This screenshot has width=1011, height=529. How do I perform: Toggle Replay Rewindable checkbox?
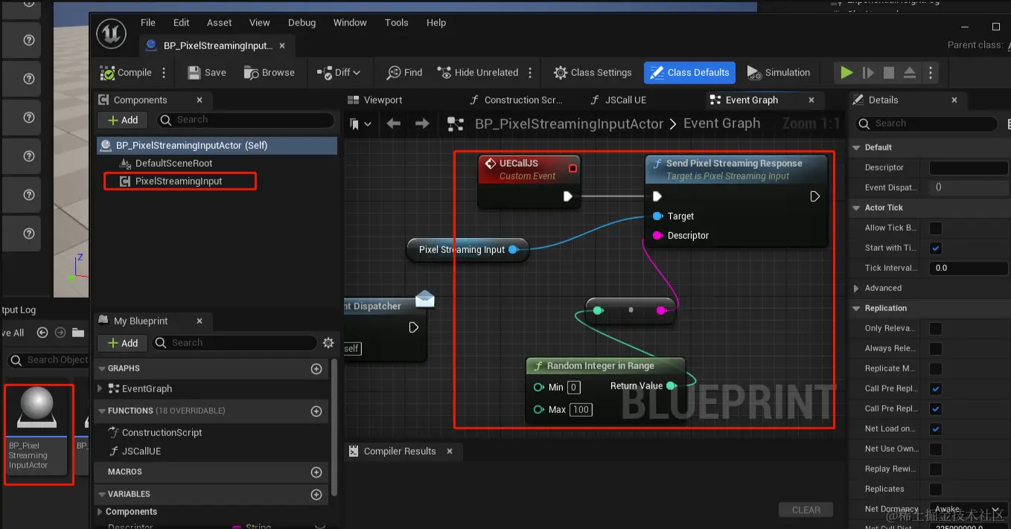click(x=936, y=469)
